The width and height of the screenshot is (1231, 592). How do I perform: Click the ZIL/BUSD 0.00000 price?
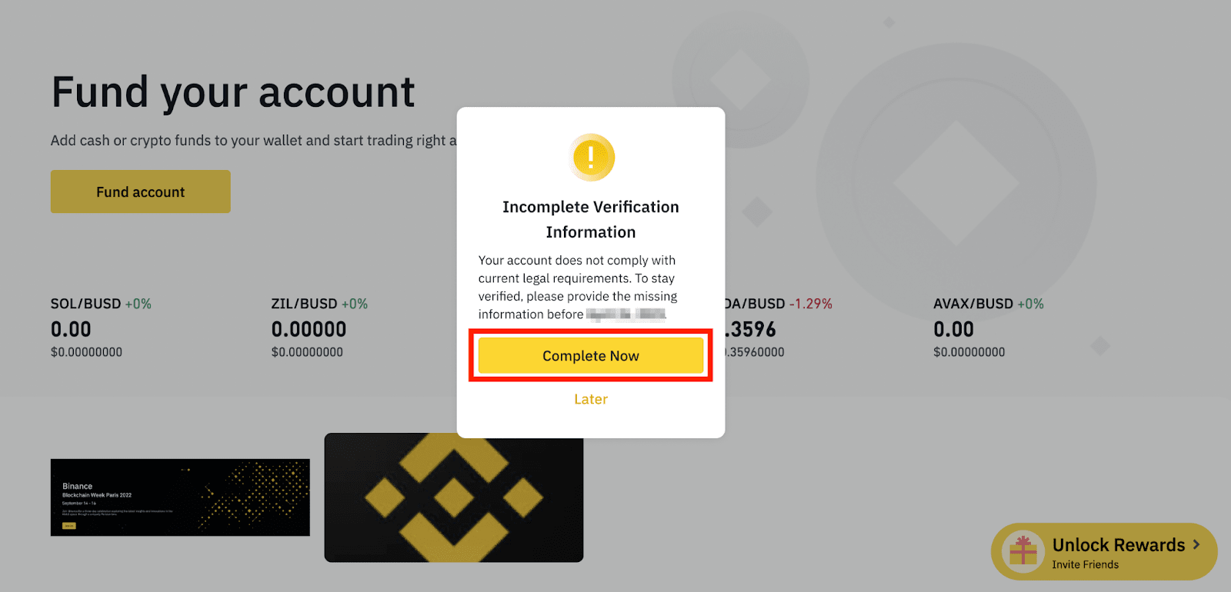[309, 329]
